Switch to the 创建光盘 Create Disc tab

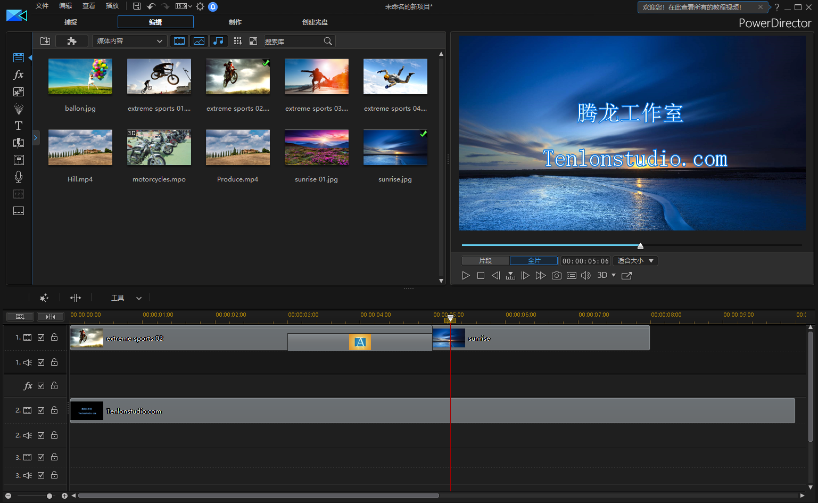[x=315, y=22]
